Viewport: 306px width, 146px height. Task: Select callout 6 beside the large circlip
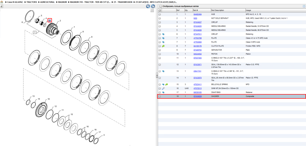point(22,22)
